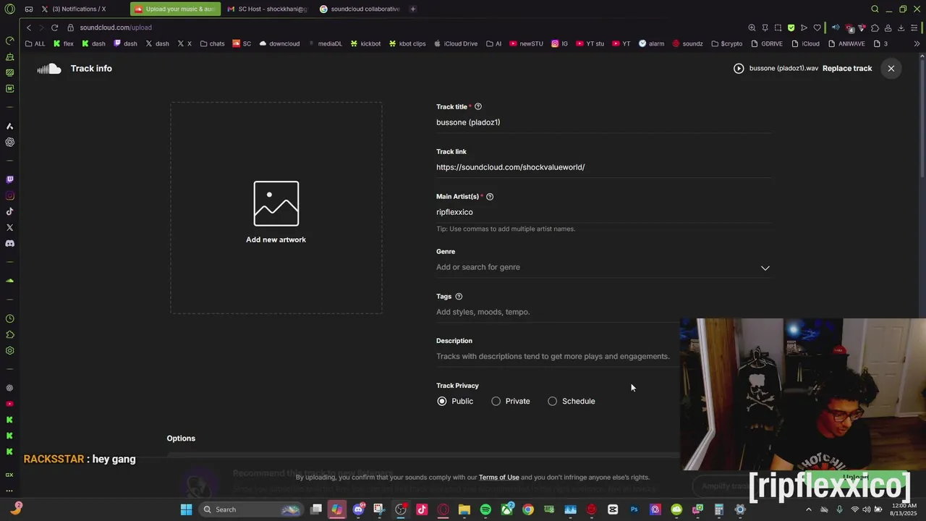Switch to the soundcloud collaborative tab

(x=360, y=9)
